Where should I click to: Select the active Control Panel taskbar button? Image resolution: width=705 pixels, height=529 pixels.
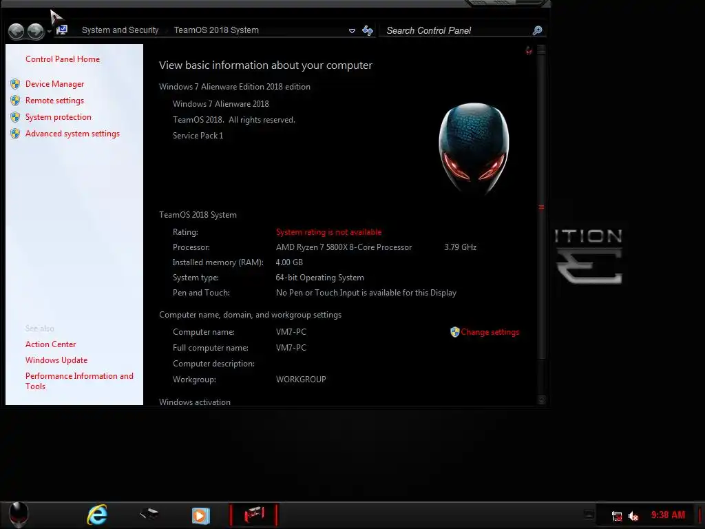click(254, 515)
